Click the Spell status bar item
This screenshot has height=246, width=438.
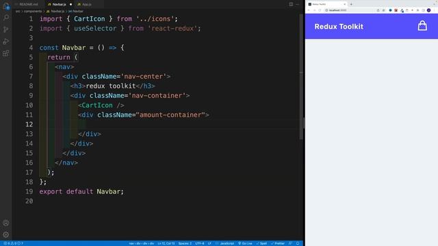click(x=261, y=243)
